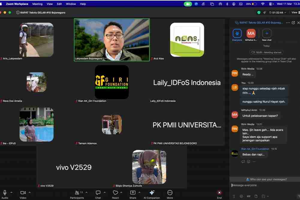Screen dimensions: 300x200
Task: Click Untuk pelaksanaan kapan? message
Action: [260, 116]
